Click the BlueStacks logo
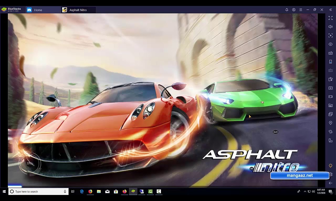 coord(4,10)
